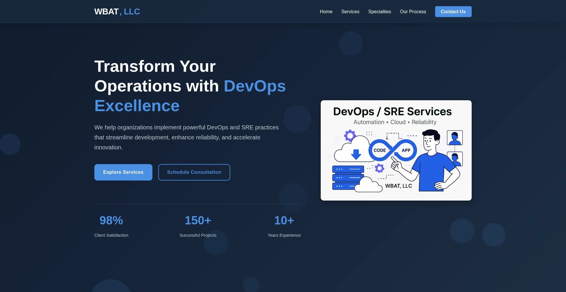Screen dimensions: 566x292
Task: Click Schedule Consultation button
Action: (x=194, y=172)
